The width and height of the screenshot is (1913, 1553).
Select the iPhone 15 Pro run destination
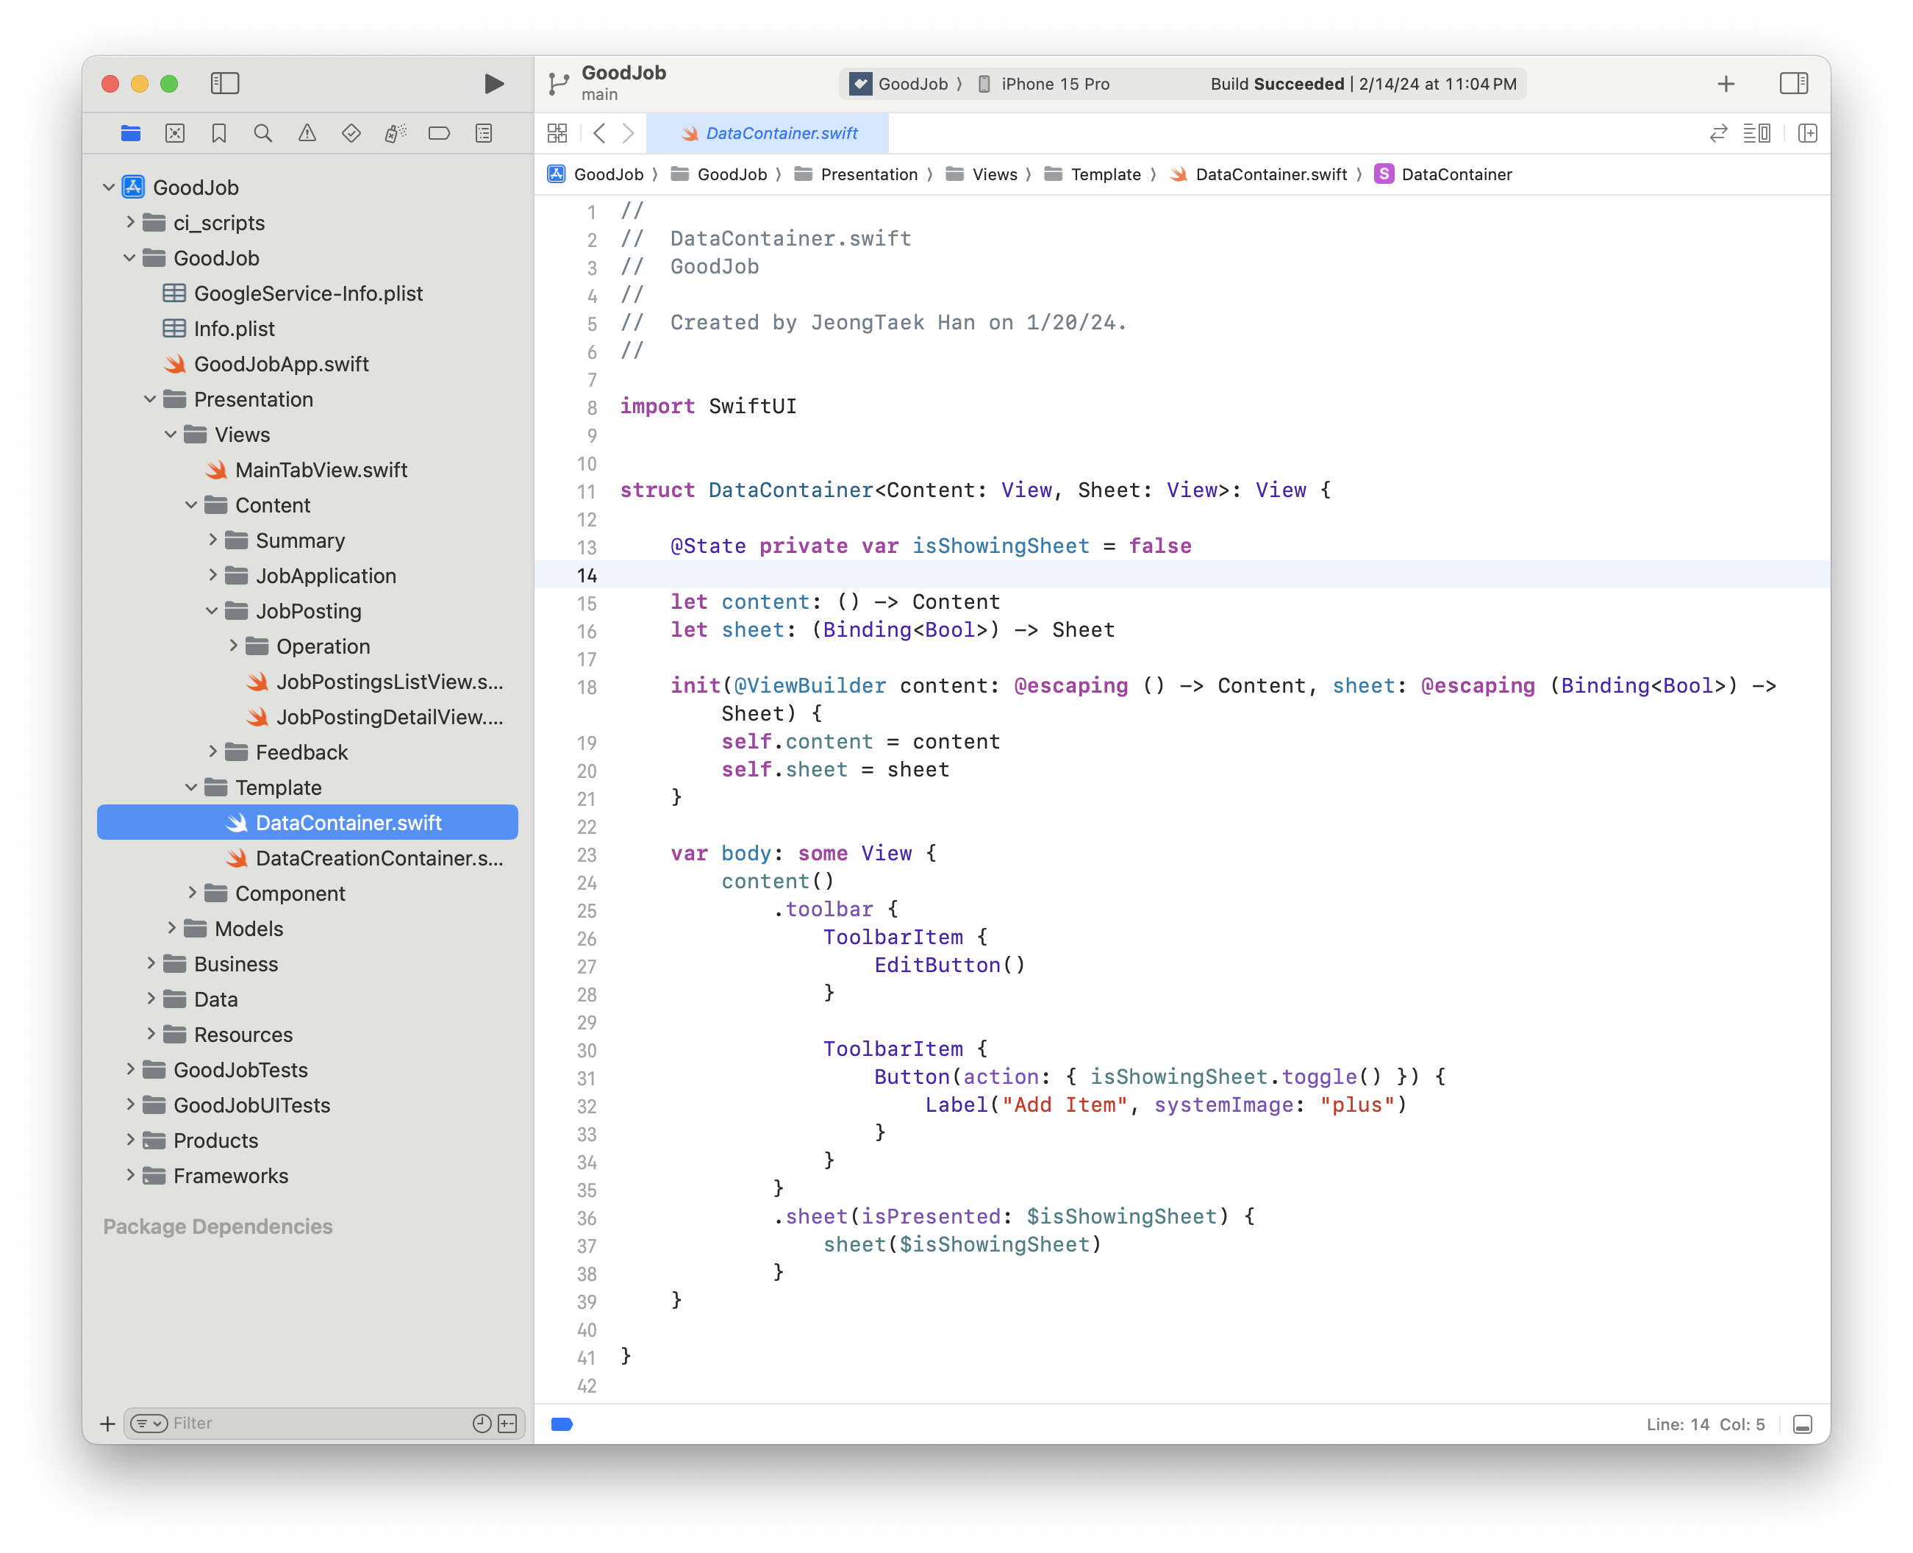pos(1054,84)
